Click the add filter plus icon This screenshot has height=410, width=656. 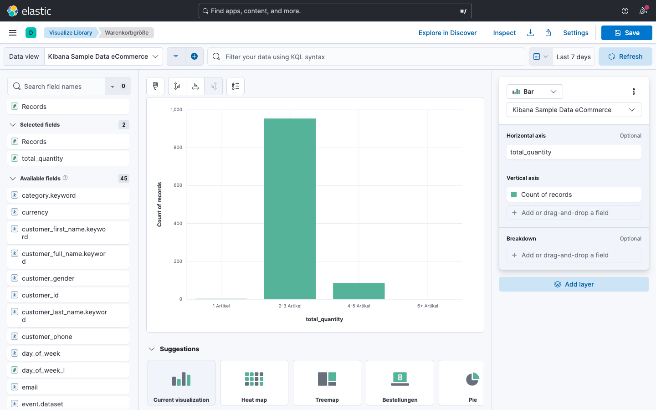(x=194, y=56)
